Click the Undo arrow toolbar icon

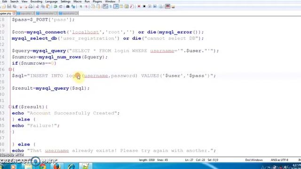pos(55,7)
